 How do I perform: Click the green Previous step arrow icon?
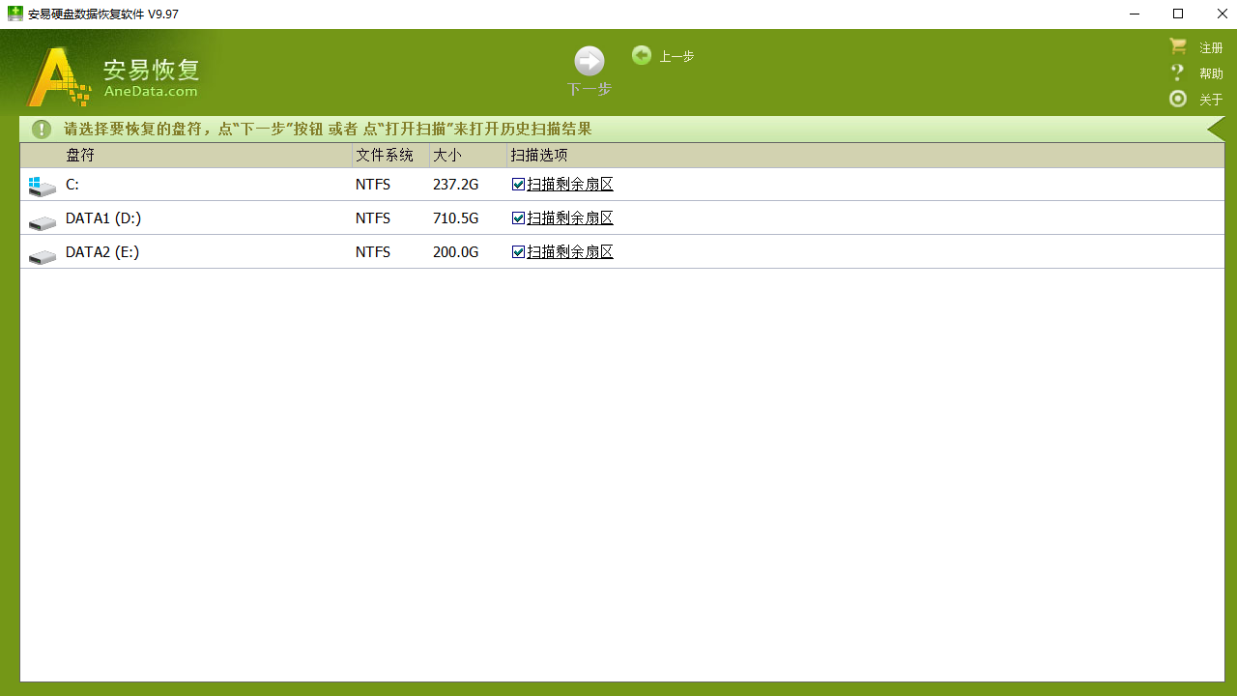coord(642,55)
